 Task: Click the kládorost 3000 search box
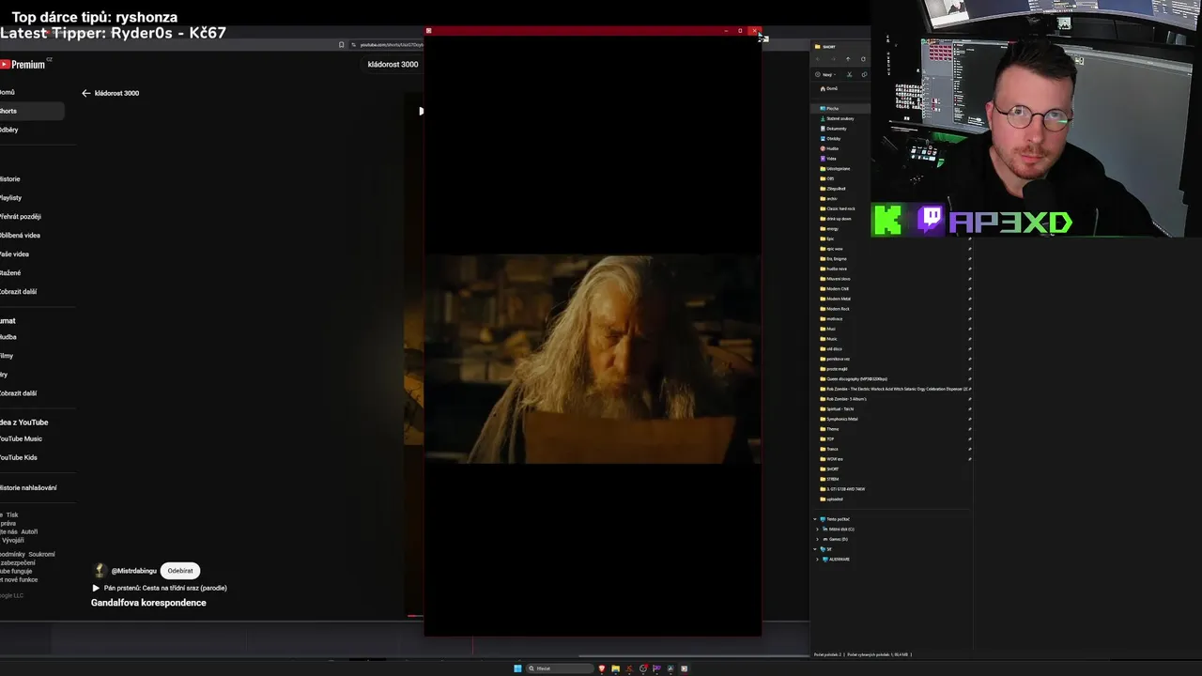point(393,64)
